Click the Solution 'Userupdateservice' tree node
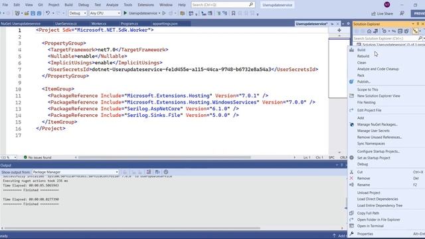Viewport: 425px width, 239px height. pos(390,44)
